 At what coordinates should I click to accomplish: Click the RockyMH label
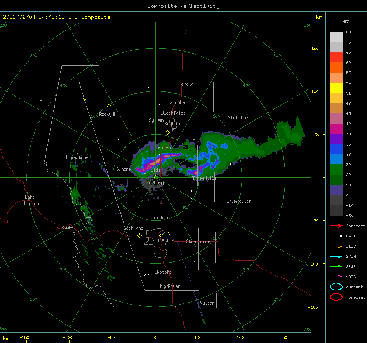coord(108,114)
